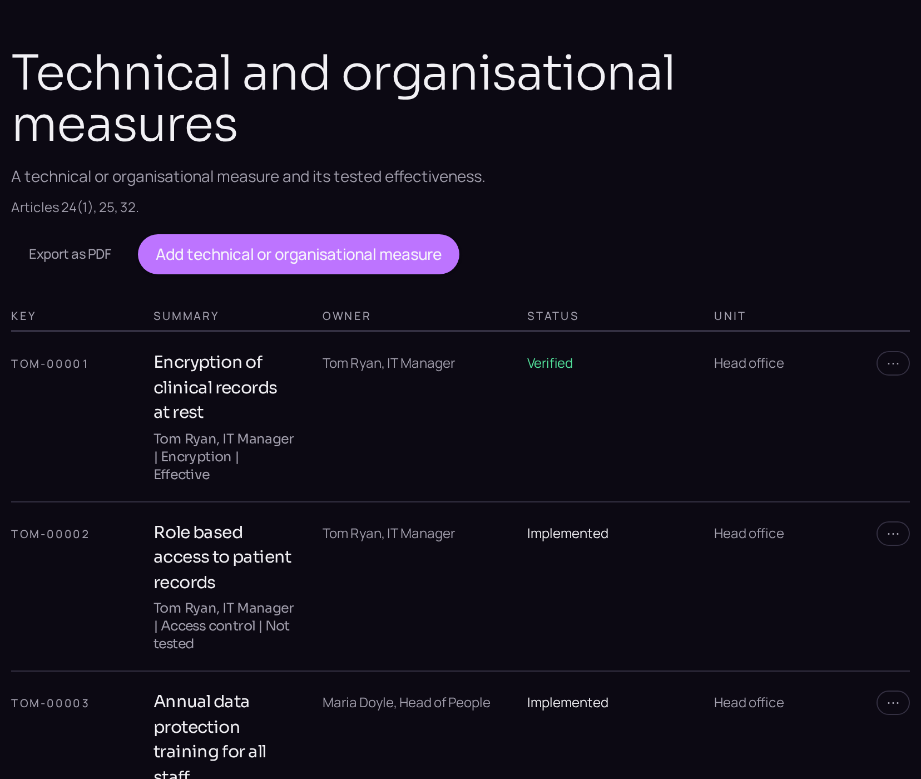Screen dimensions: 921x779
Task: Click the UNIT column header
Action: 730,316
